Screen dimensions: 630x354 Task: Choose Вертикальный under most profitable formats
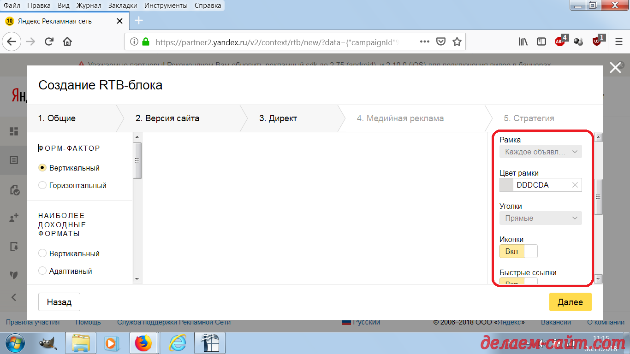coord(42,254)
